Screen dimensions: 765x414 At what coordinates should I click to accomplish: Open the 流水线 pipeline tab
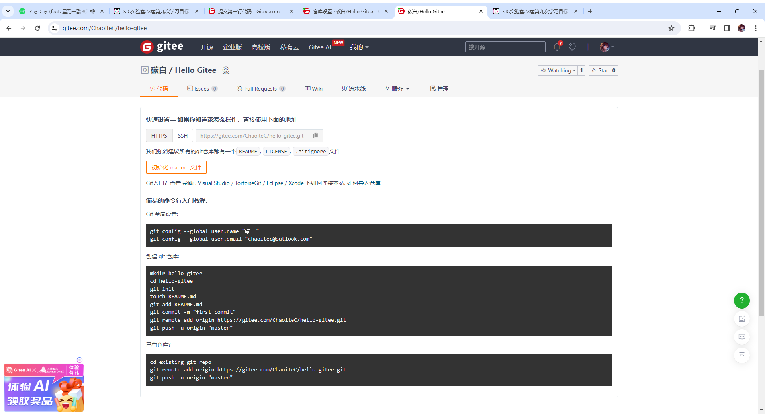pos(354,89)
